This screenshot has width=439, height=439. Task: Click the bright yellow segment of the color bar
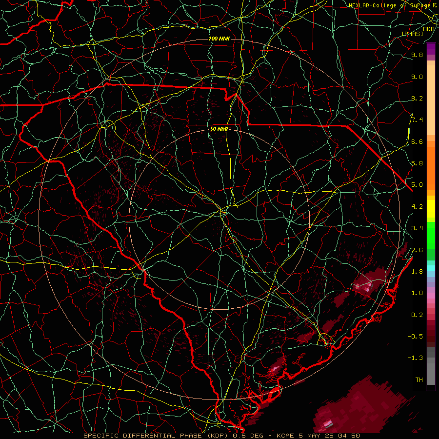tap(431, 209)
